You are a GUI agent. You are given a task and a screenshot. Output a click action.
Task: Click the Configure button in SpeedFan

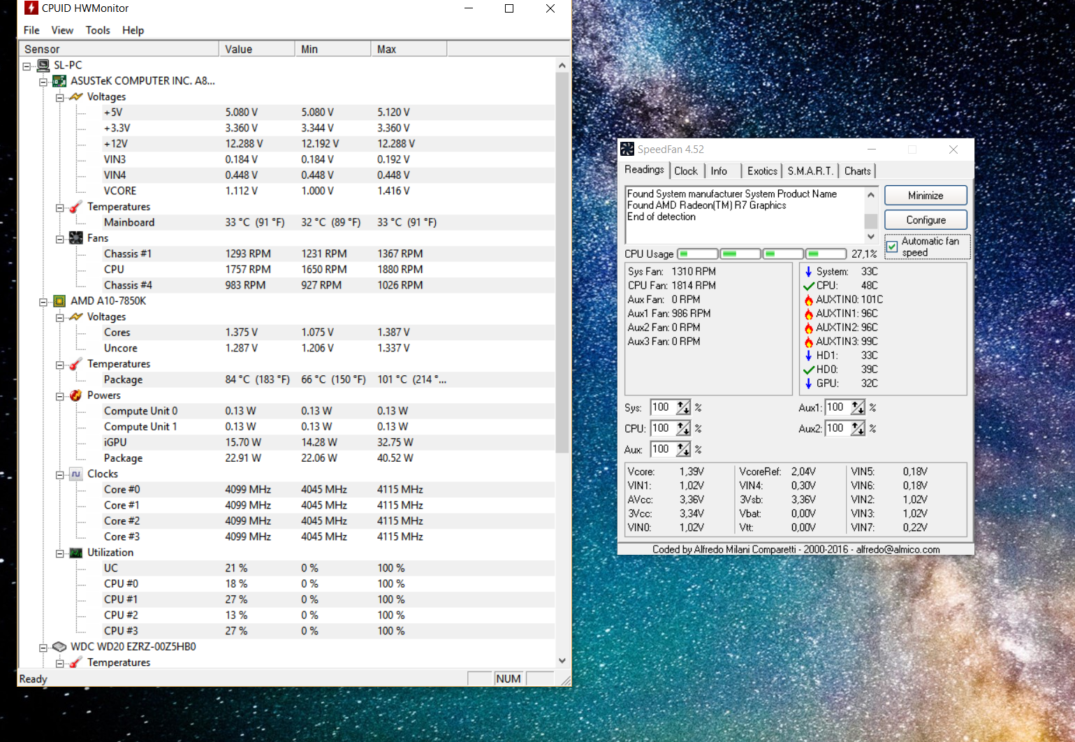click(926, 220)
